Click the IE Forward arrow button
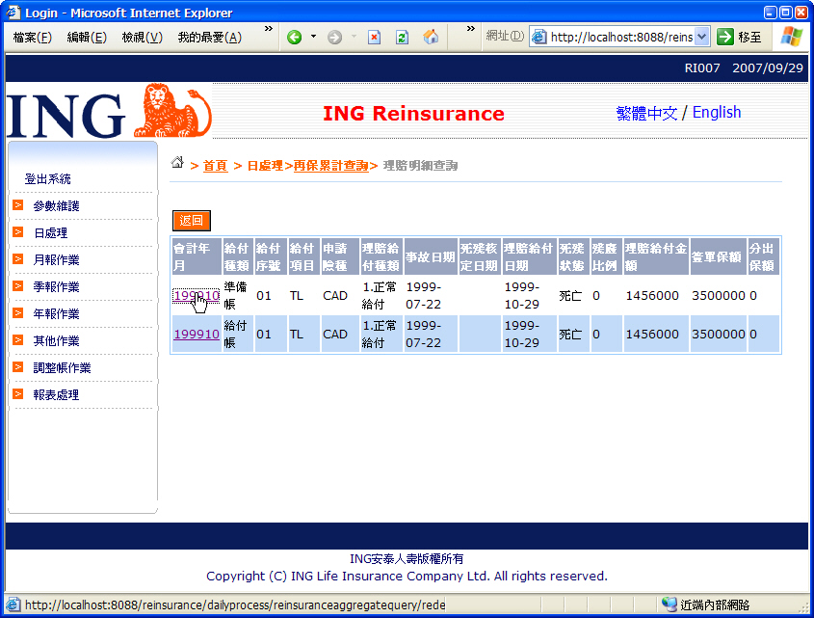 (x=335, y=38)
